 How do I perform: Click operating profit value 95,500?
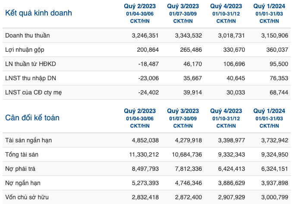pos(279,64)
